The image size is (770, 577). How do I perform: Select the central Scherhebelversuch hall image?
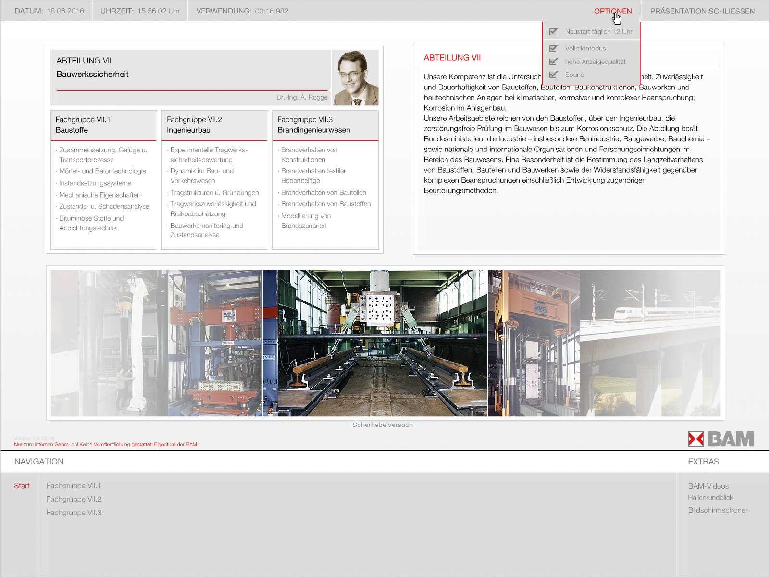tap(382, 343)
